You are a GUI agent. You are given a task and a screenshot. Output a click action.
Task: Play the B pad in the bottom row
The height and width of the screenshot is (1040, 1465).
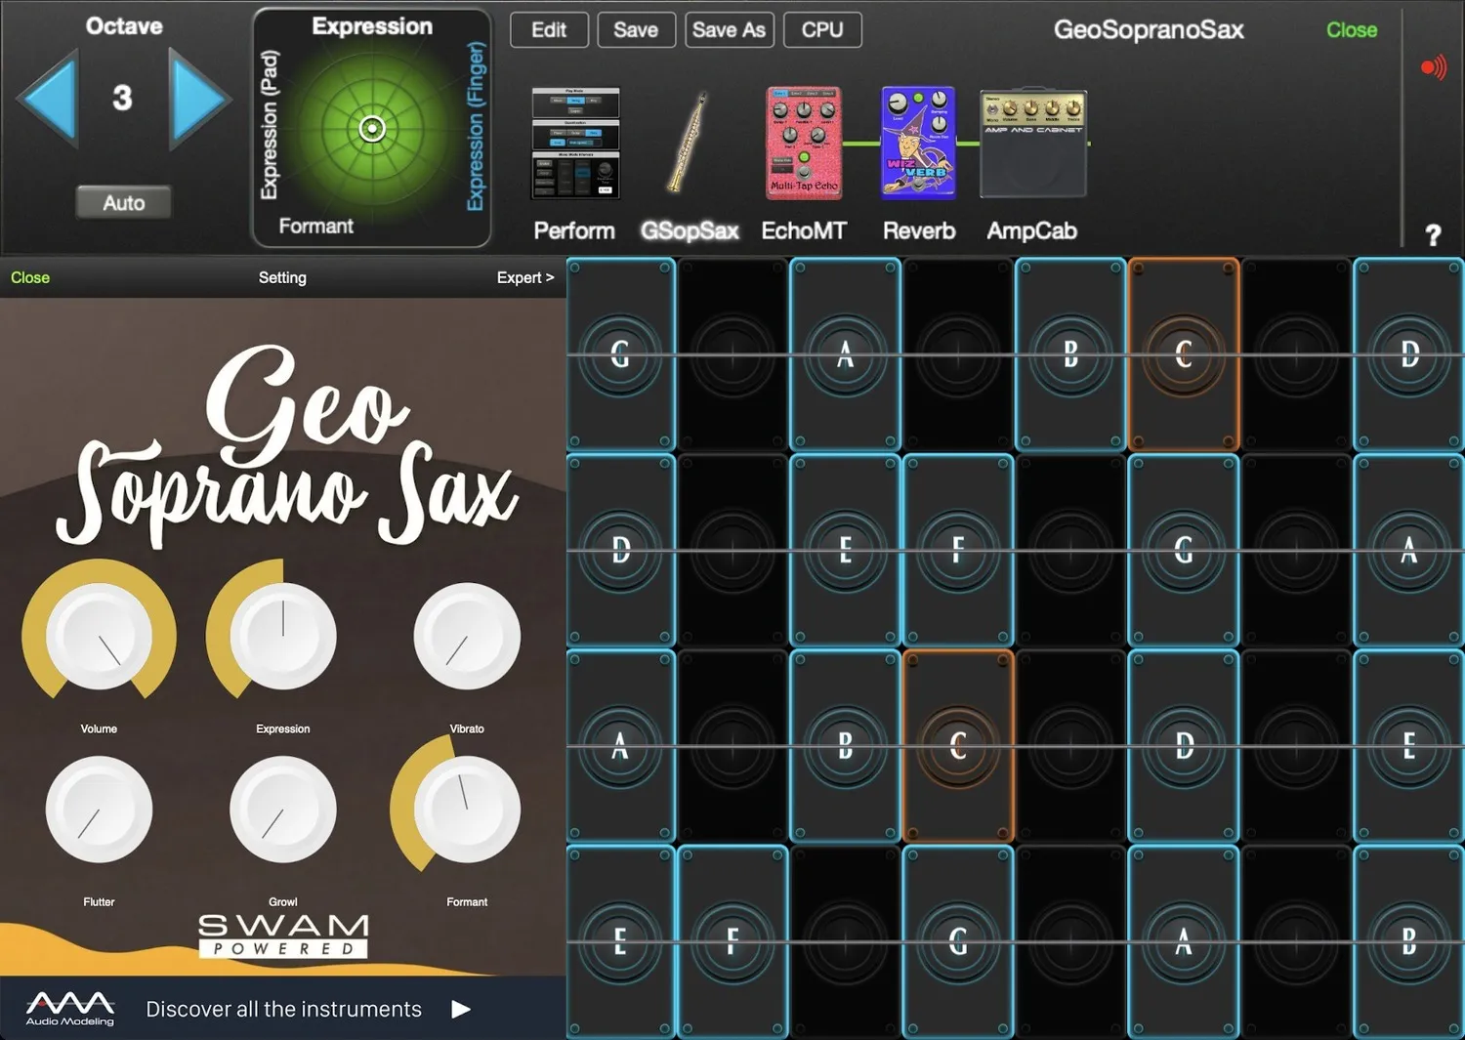tap(1409, 941)
